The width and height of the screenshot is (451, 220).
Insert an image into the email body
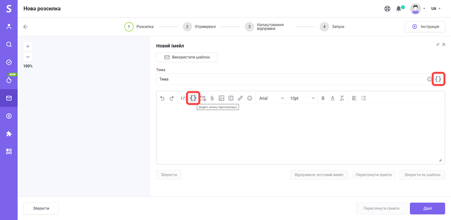[x=221, y=98]
